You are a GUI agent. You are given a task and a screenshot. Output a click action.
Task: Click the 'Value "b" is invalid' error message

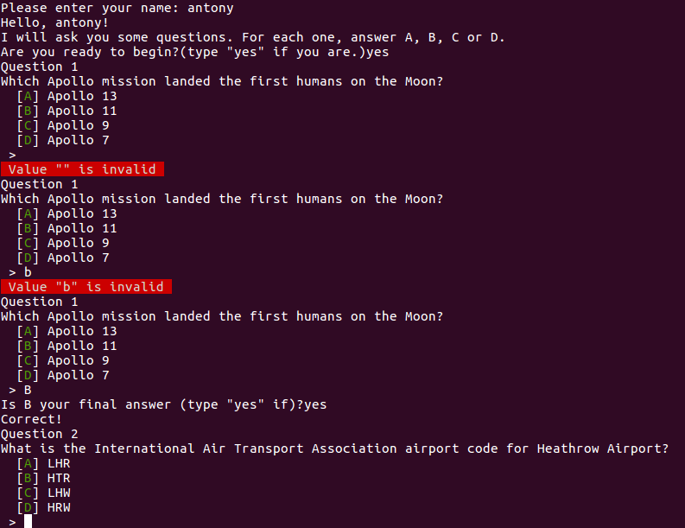86,287
